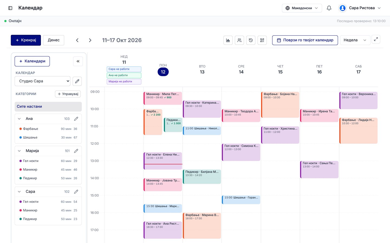Open Маникир Мила Пет... appointment

coord(163,98)
